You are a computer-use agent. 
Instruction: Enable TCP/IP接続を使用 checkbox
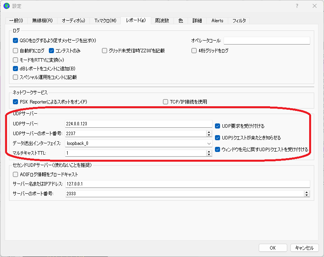coord(165,102)
